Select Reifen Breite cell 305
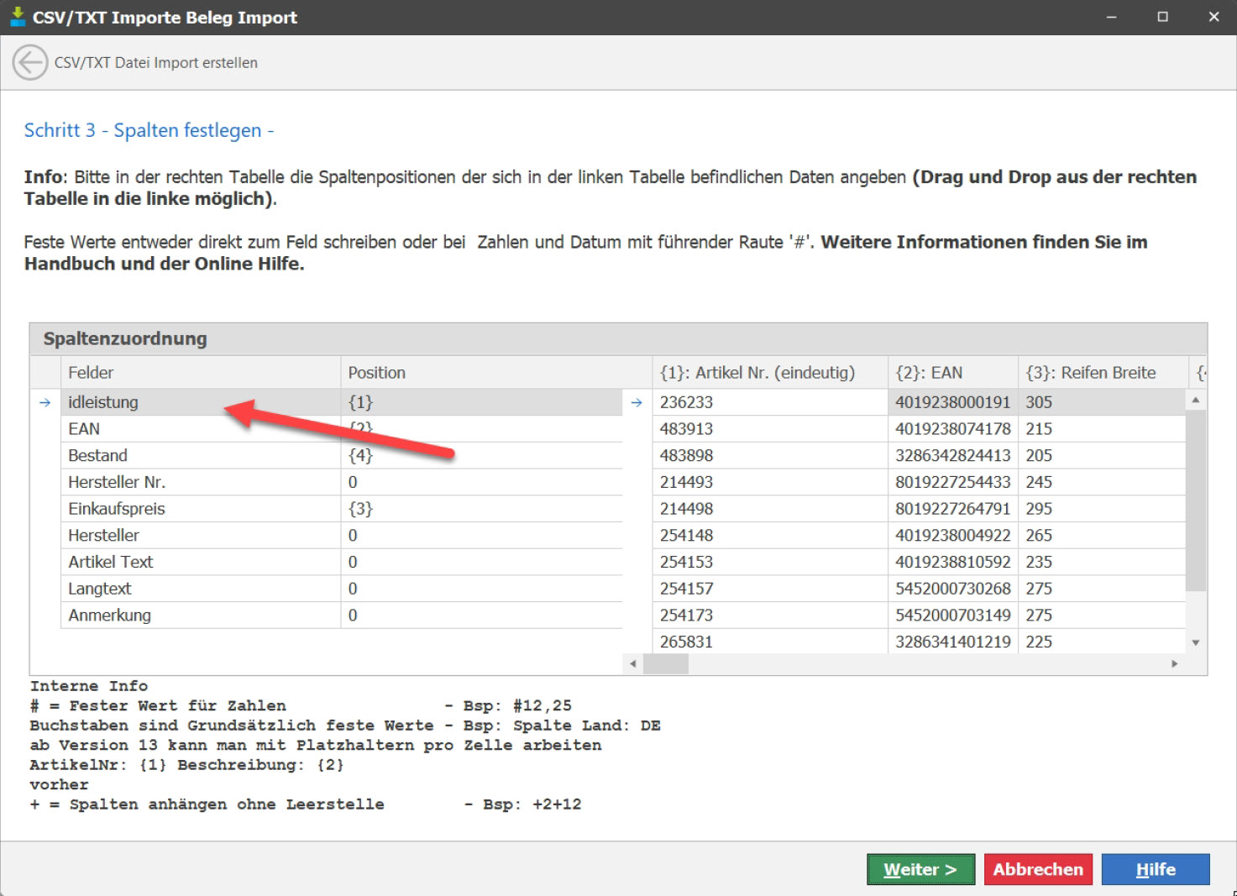Viewport: 1237px width, 896px height. click(1102, 402)
